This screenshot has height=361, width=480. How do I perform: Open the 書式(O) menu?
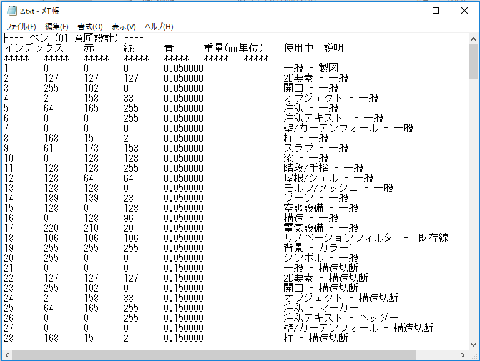coord(90,27)
